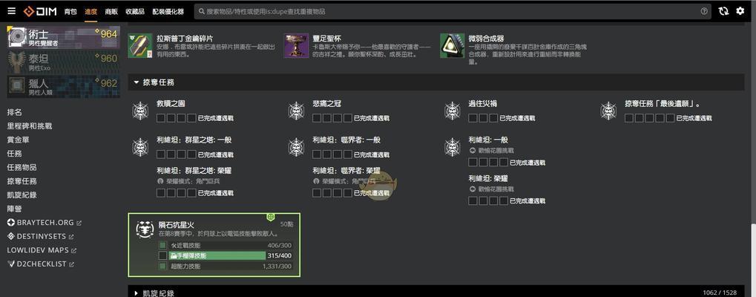
Task: Click the raid icon beside 過往災禍
Action: 453,111
